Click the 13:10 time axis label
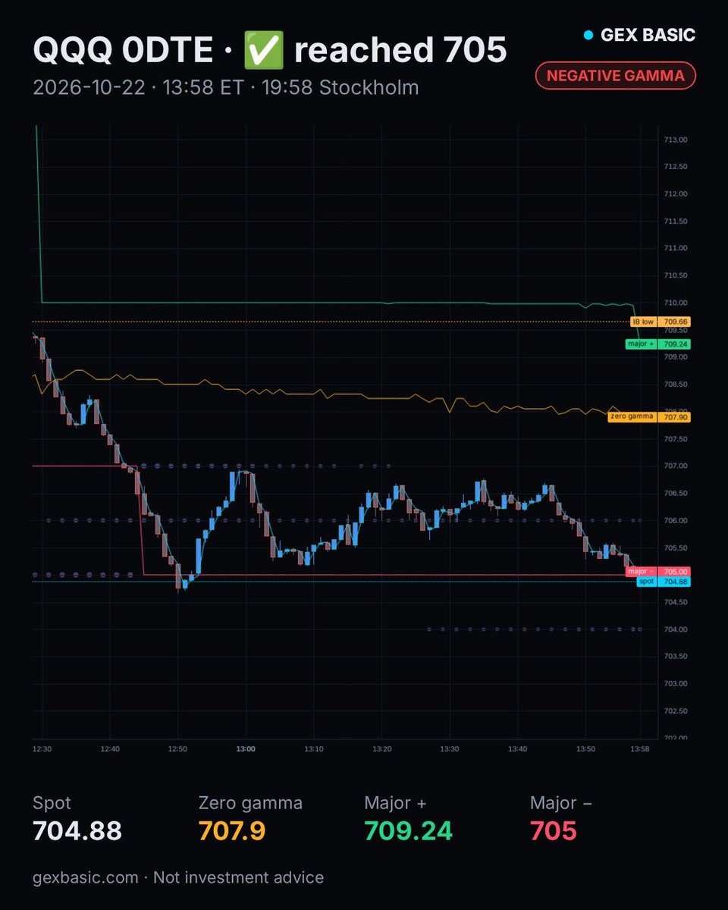 pos(314,748)
